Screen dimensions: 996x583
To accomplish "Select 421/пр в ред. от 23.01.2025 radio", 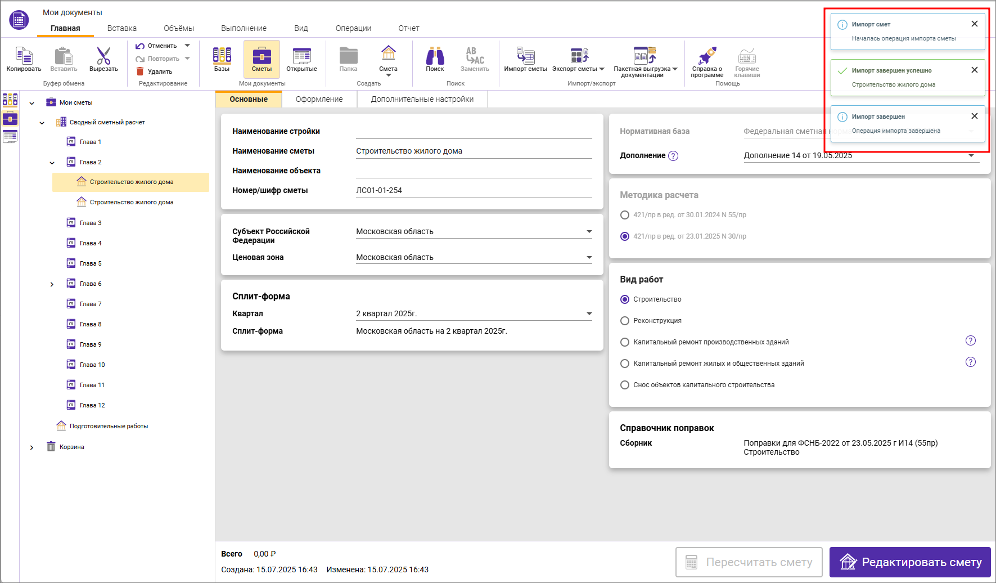I will (625, 236).
